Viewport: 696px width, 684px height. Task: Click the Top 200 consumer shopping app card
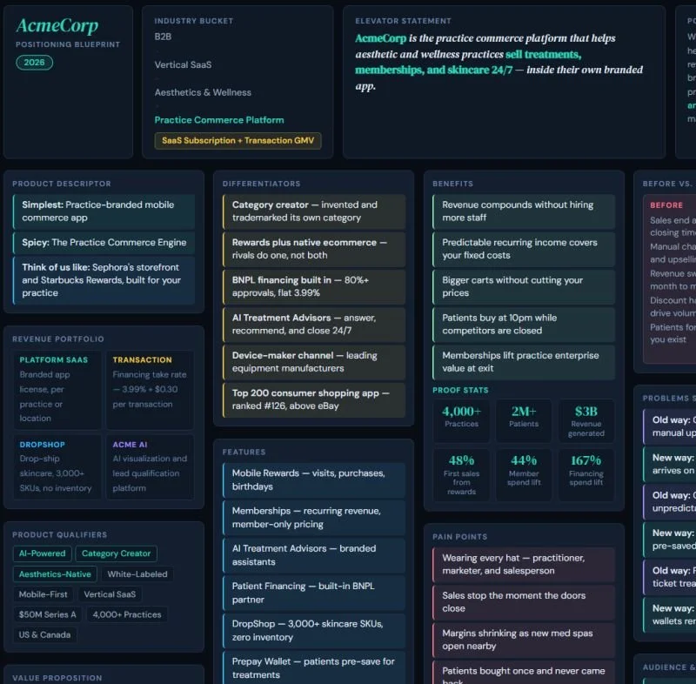click(x=314, y=399)
